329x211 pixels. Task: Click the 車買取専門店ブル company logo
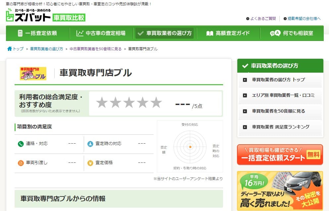[x=33, y=74]
